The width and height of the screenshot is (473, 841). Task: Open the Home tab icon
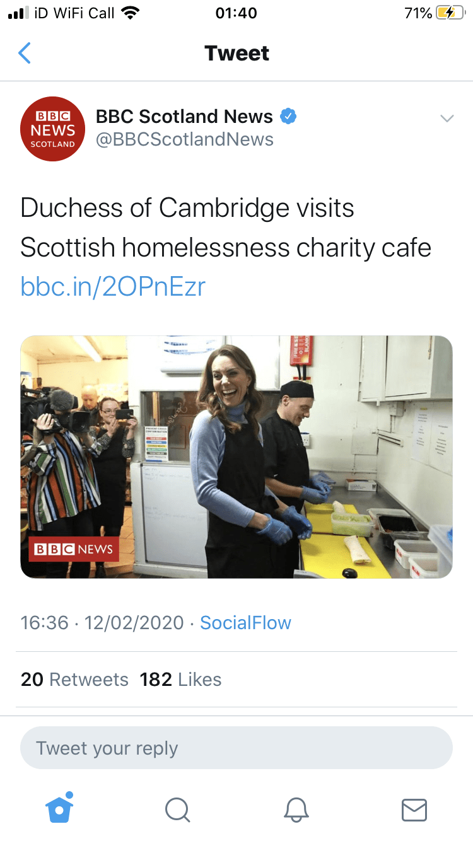60,808
